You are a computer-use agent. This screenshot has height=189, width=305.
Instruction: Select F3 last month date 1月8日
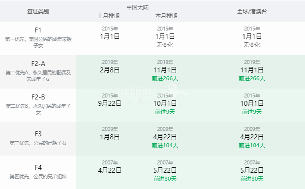(x=110, y=137)
